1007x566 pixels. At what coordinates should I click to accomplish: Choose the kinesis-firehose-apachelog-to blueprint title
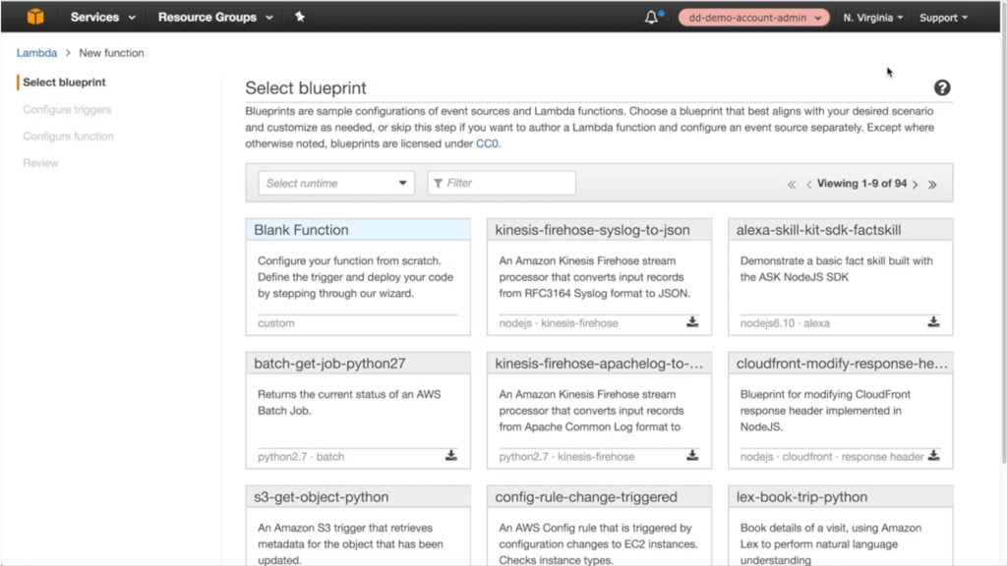(x=599, y=364)
